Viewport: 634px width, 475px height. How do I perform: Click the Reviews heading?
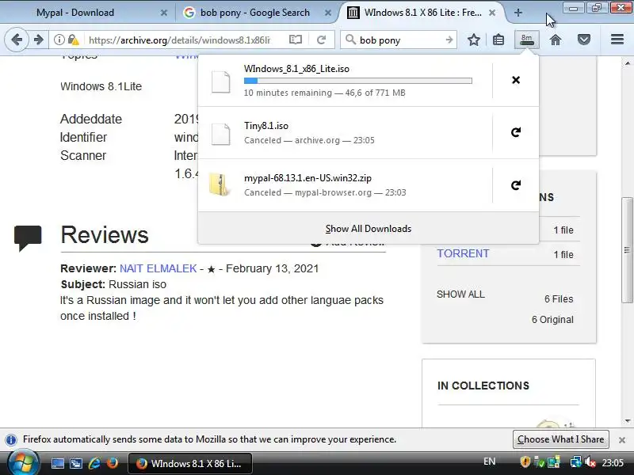pos(105,234)
